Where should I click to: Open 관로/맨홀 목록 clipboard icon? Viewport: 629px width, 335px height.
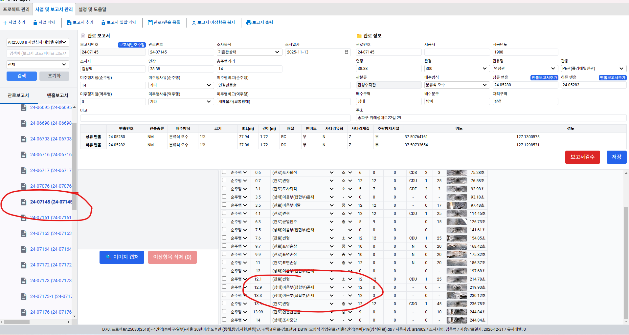(150, 23)
